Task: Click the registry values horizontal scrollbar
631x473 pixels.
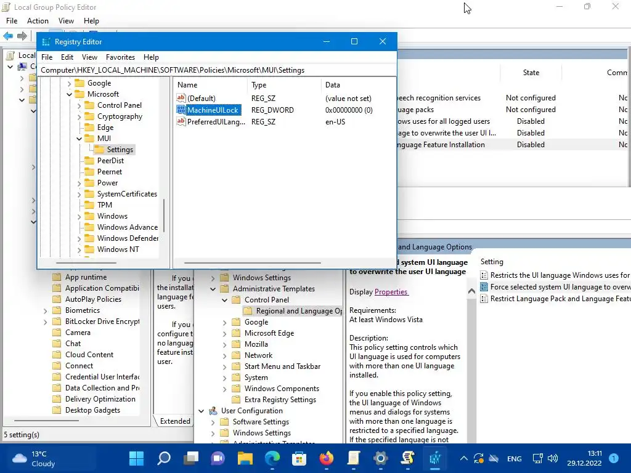Action: coord(252,262)
